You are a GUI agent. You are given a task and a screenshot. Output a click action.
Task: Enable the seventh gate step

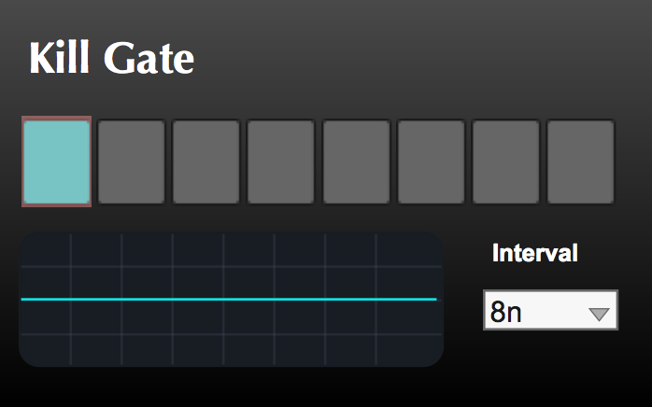click(x=506, y=161)
